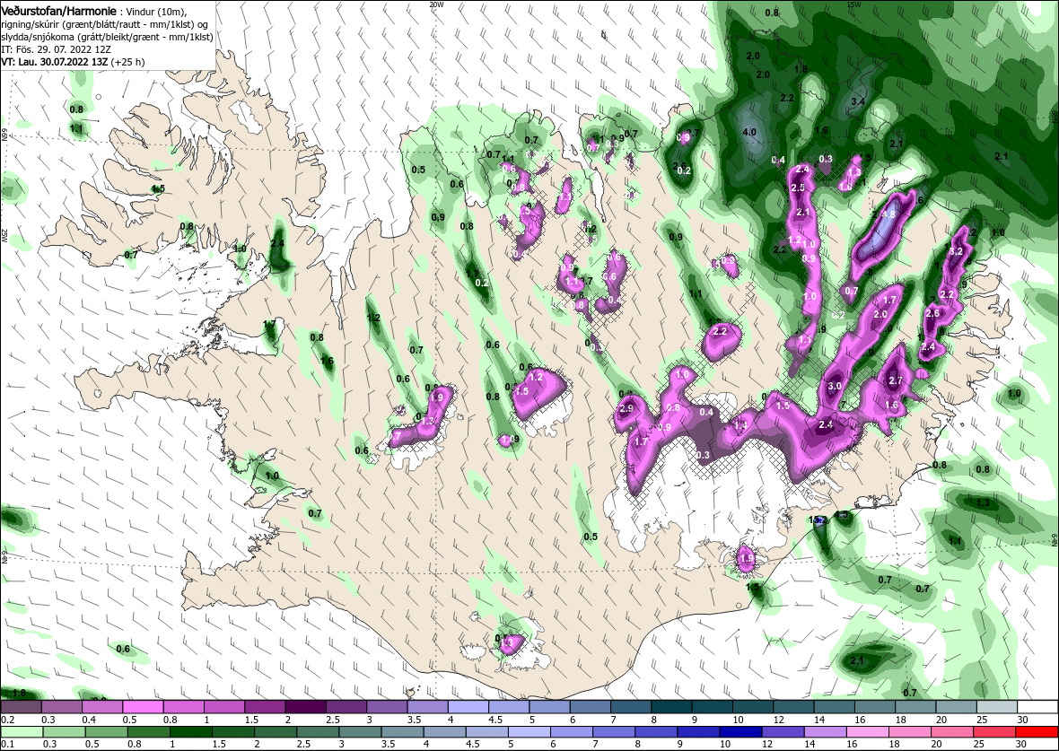1059x751 pixels.
Task: Click the 4.8 snowfall value on the map
Action: (x=888, y=214)
